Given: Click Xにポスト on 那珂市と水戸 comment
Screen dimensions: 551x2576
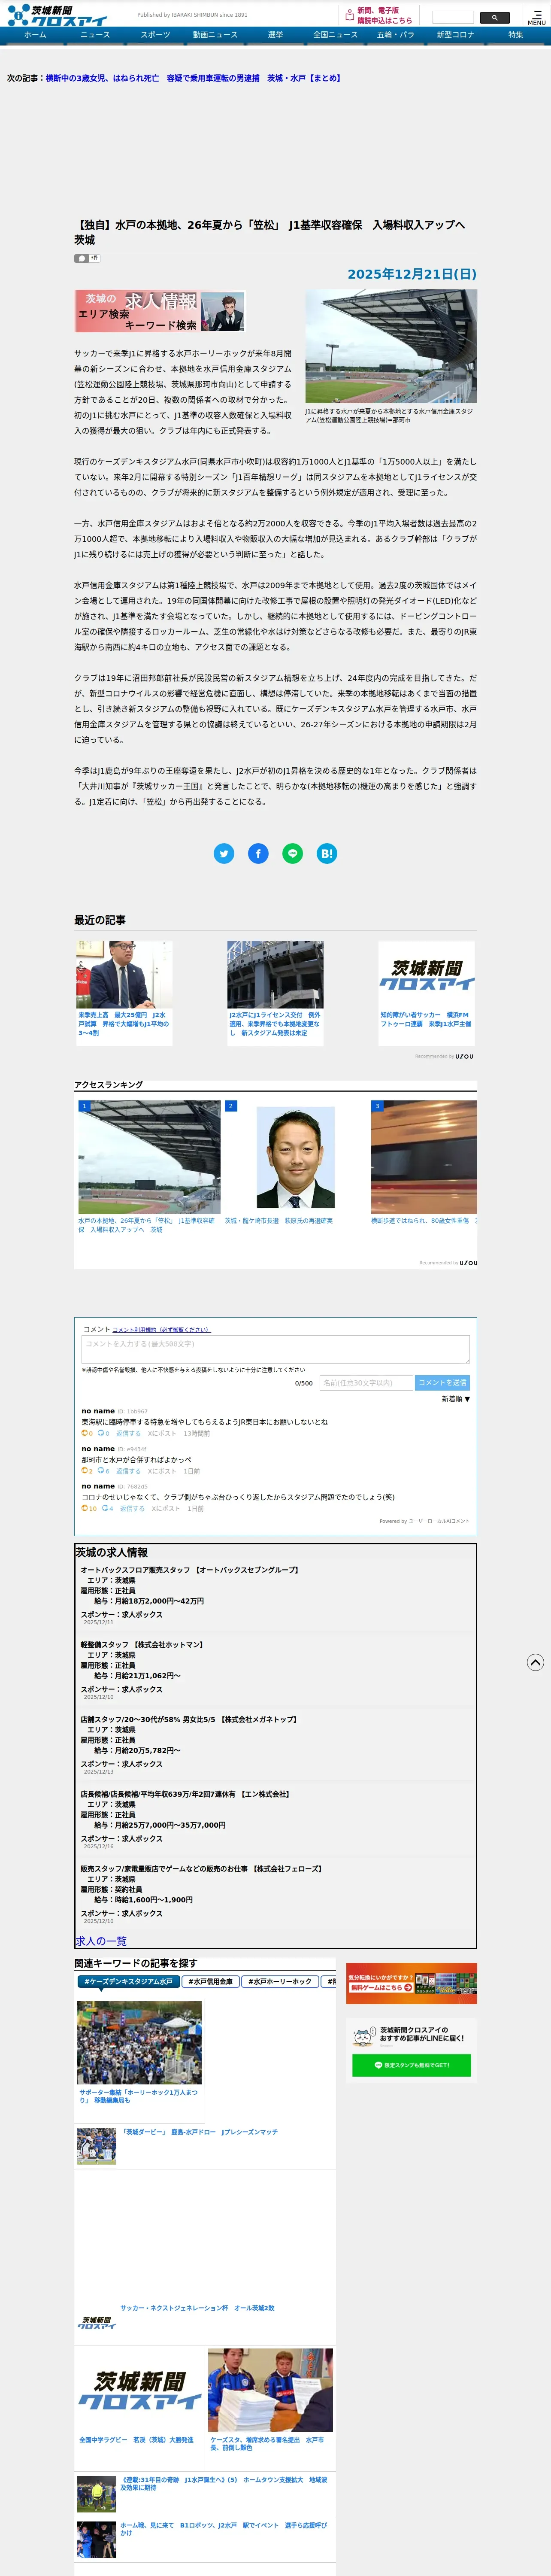Looking at the screenshot, I should (162, 1471).
